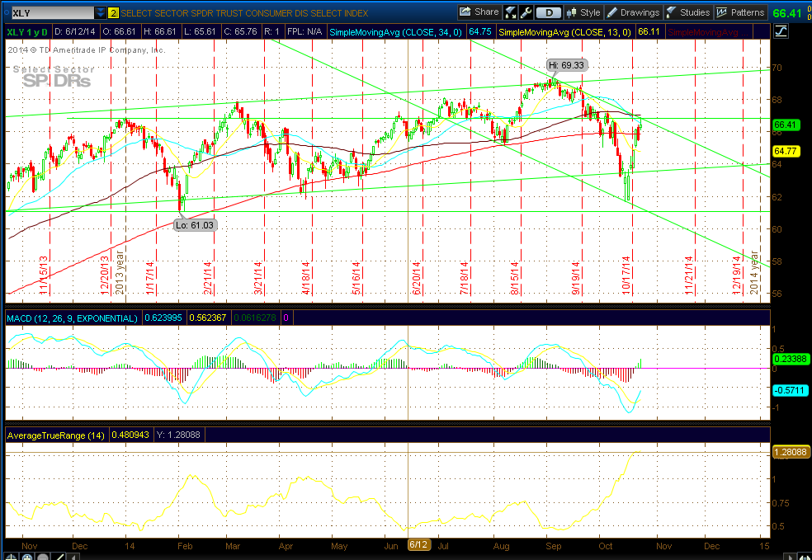This screenshot has width=812, height=560.
Task: Click the large 66.41 last price at top right
Action: click(786, 13)
